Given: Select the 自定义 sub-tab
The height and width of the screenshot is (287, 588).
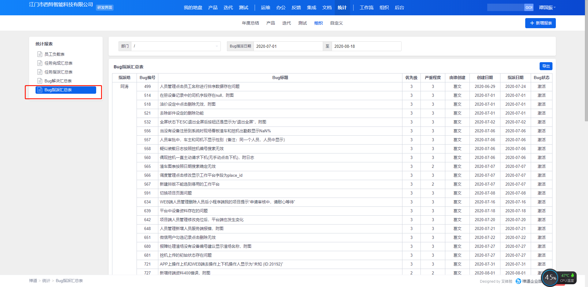Looking at the screenshot, I should pos(336,23).
